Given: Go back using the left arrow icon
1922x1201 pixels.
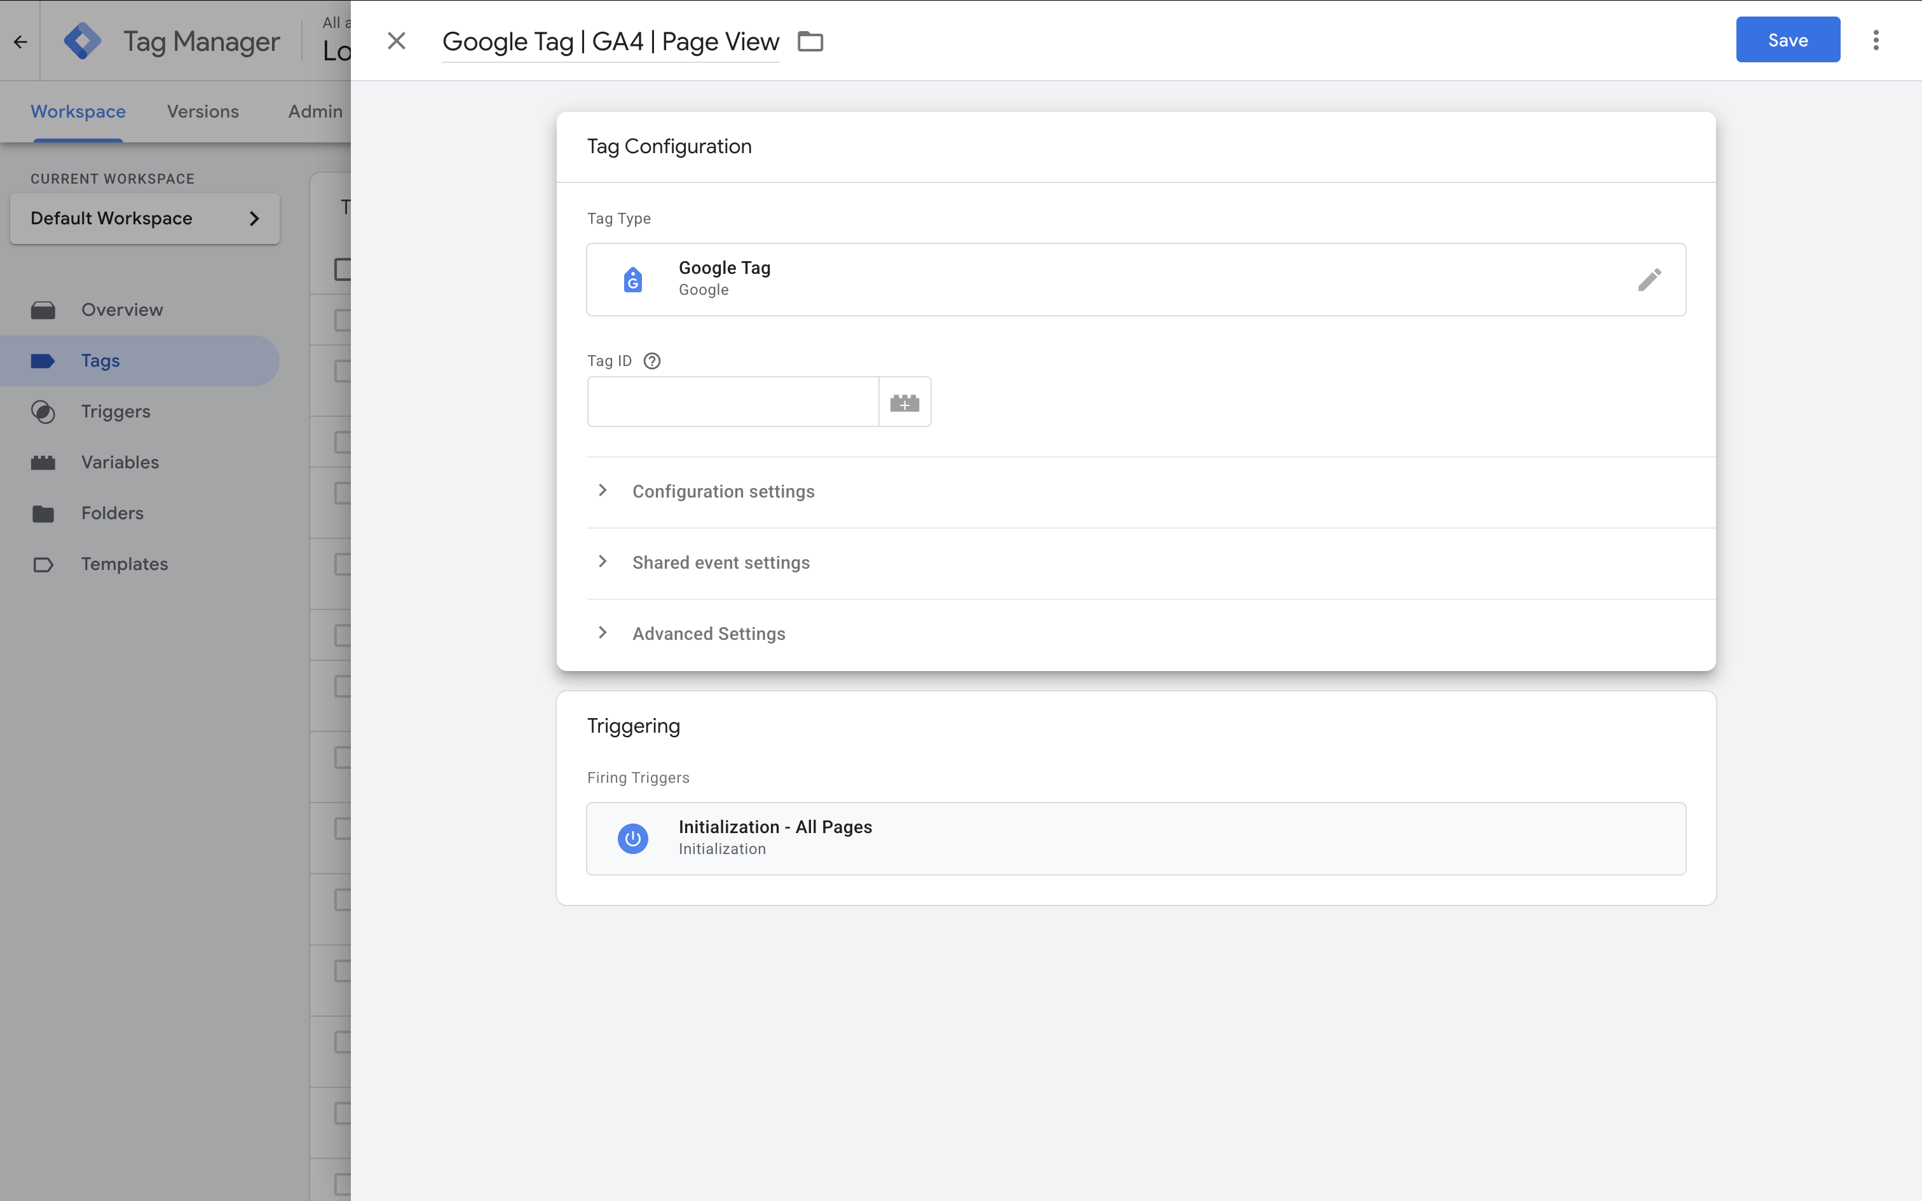Looking at the screenshot, I should [20, 41].
